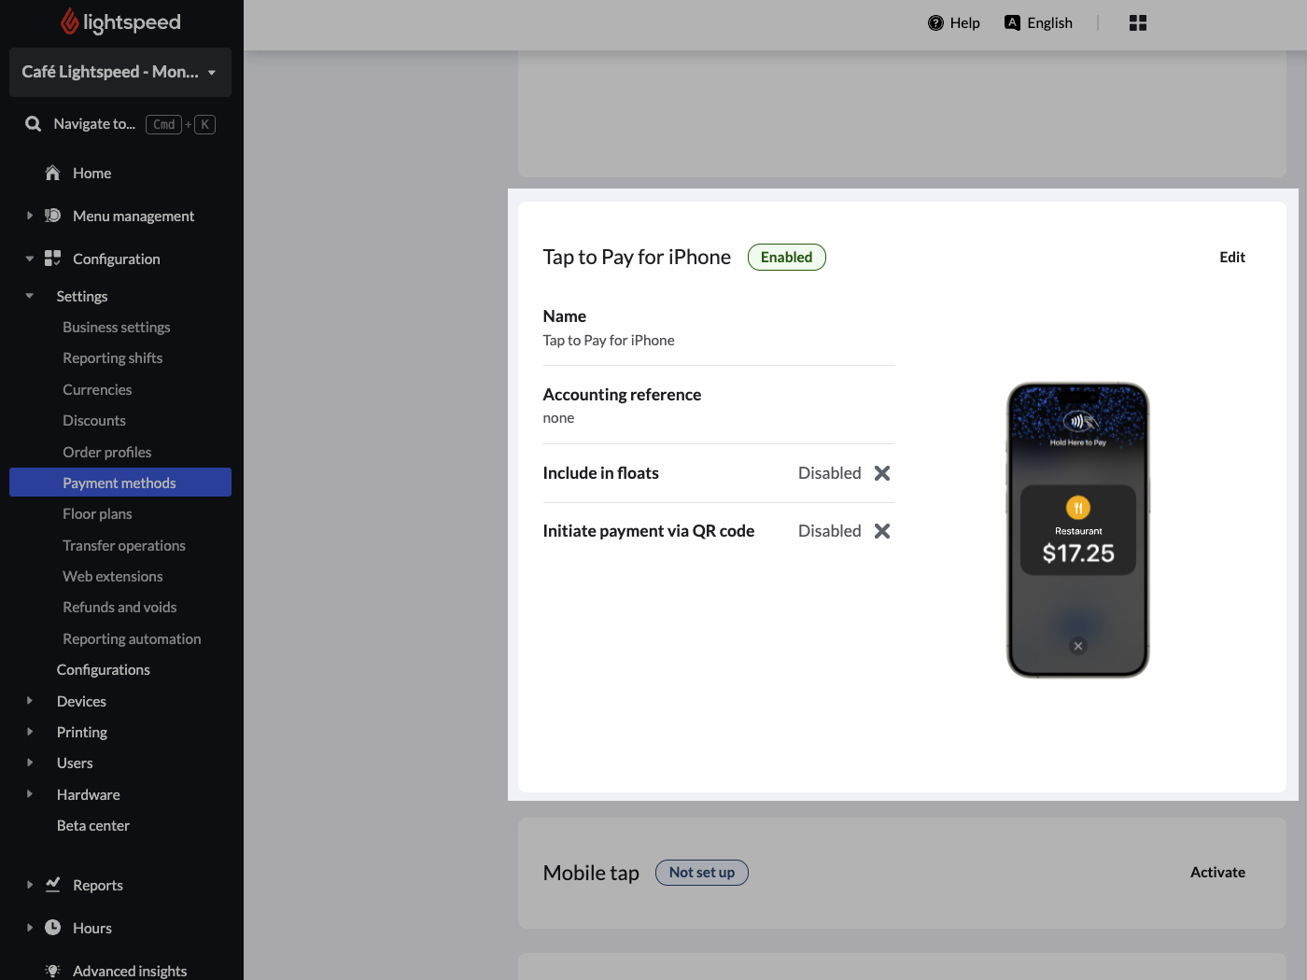Click the Home house icon

53,174
